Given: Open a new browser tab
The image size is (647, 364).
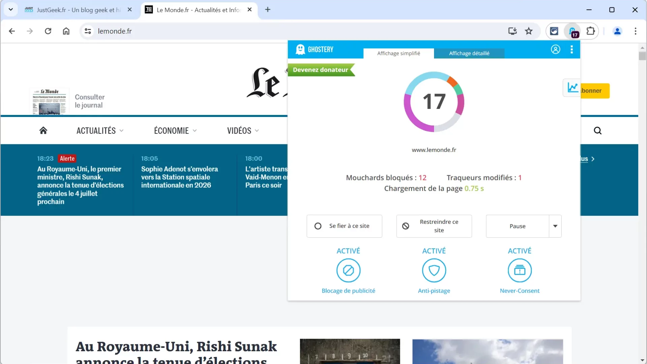Looking at the screenshot, I should tap(268, 9).
